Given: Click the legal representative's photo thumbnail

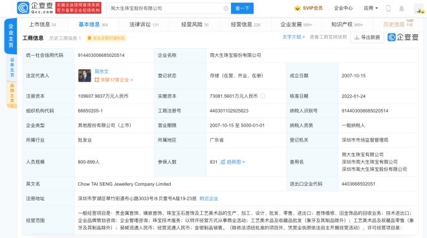Looking at the screenshot, I should click(x=85, y=76).
